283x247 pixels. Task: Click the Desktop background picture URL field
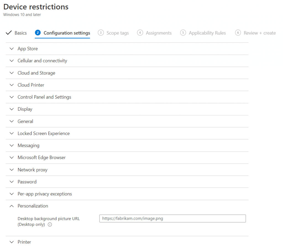tap(172, 219)
